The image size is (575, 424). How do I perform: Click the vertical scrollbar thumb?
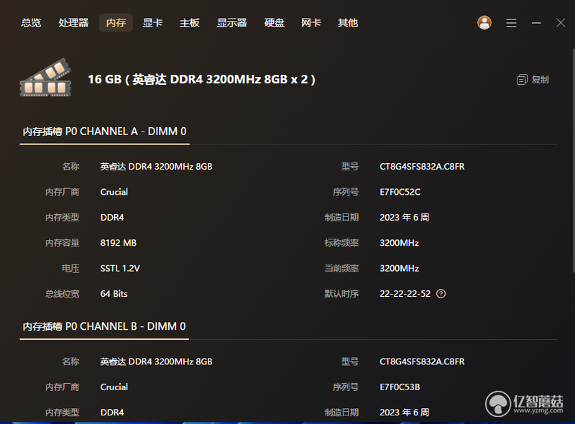[574, 161]
